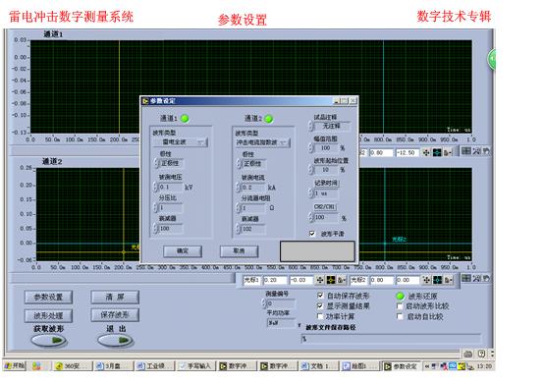544x385 pixels.
Task: Toggle the 自动保存波形 checkbox
Action: [320, 296]
